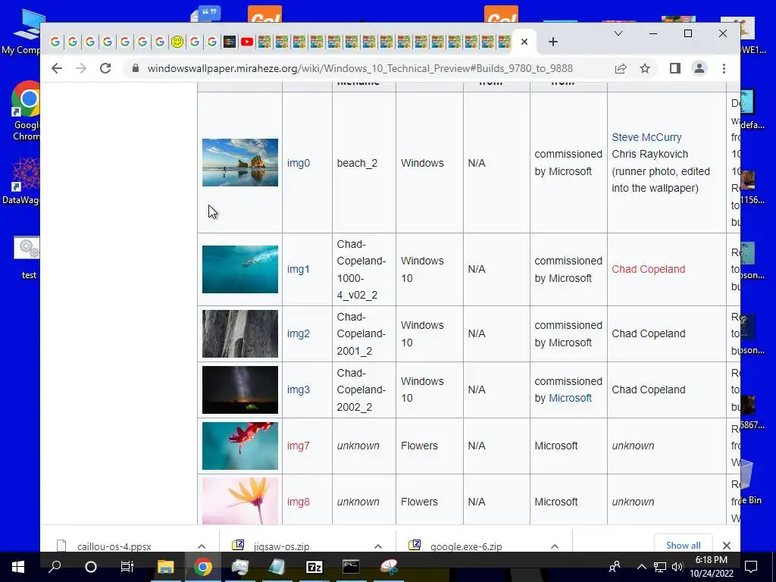This screenshot has width=776, height=582.
Task: Switch to the dark-icon tab before YouTube
Action: [230, 42]
